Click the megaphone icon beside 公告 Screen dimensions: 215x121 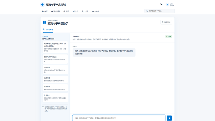click(74, 11)
